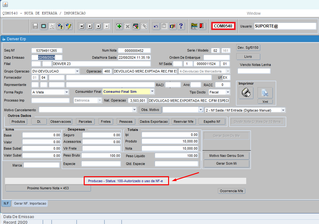Click Motivo Nao Gerou Scm button
Viewport: 319px width, 224px height.
227,156
